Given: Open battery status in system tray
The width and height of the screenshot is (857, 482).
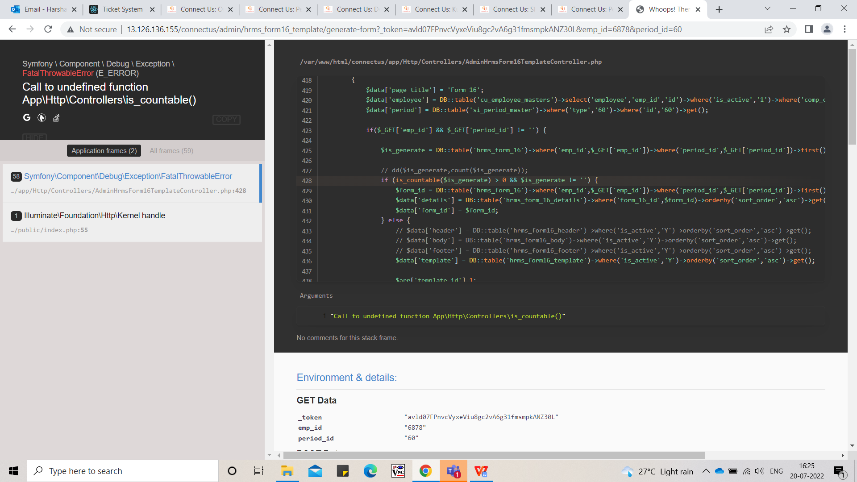Looking at the screenshot, I should tap(732, 471).
